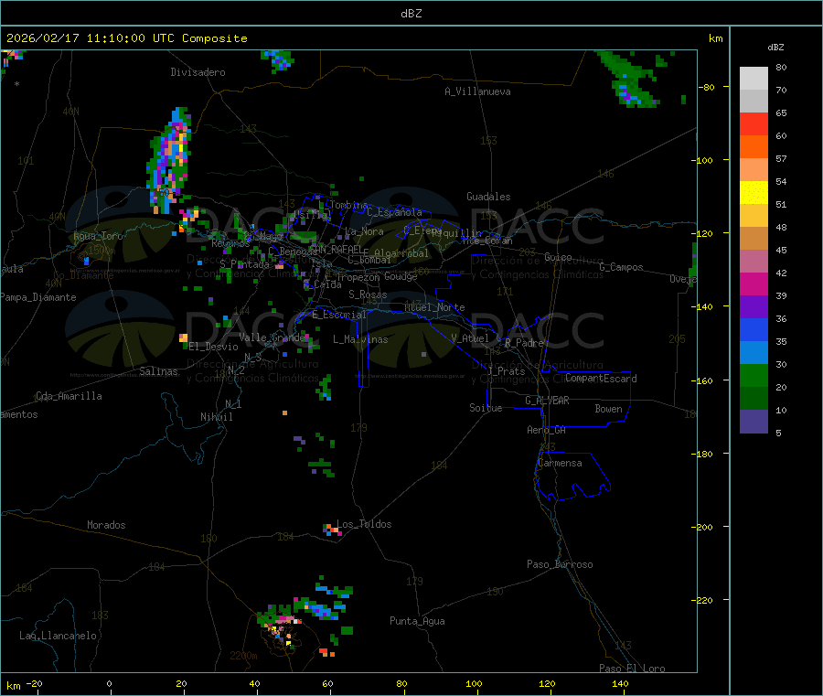Click the Pampa_Diamante label
The width and height of the screenshot is (823, 696).
38,297
